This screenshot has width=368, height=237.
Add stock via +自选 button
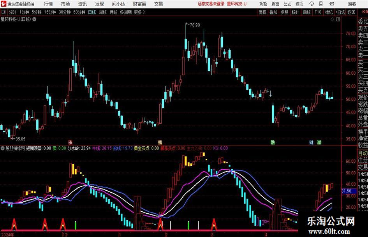click(x=340, y=12)
